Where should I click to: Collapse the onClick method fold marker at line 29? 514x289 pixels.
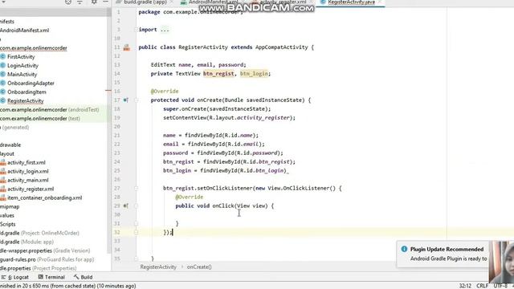click(136, 206)
